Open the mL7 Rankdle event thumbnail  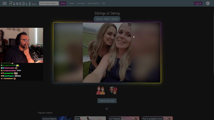(x=124, y=118)
